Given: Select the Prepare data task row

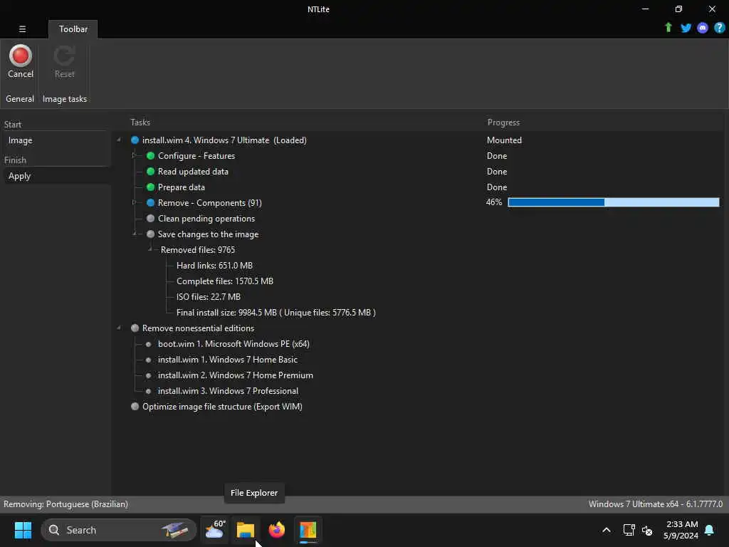Looking at the screenshot, I should (x=182, y=187).
